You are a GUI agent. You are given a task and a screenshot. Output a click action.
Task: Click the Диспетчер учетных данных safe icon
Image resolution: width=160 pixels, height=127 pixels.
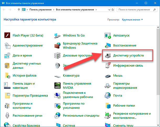[7, 66]
